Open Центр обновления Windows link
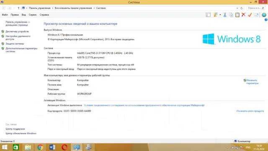The image size is (268, 151). (x=21, y=133)
